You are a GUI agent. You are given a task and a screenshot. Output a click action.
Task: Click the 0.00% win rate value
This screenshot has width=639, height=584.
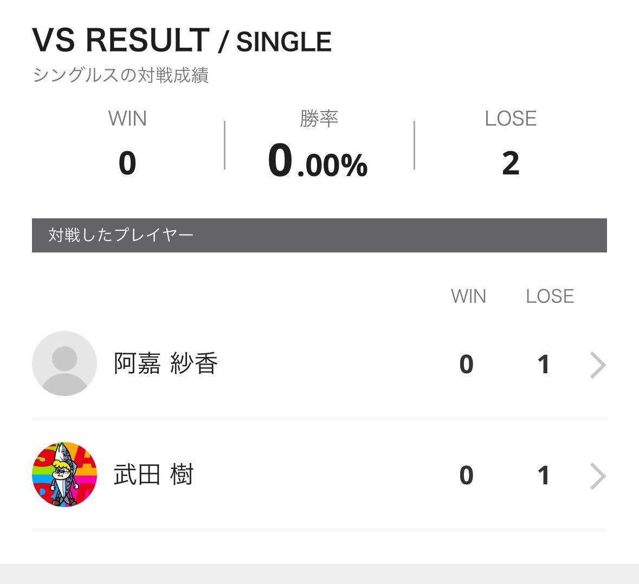(318, 161)
